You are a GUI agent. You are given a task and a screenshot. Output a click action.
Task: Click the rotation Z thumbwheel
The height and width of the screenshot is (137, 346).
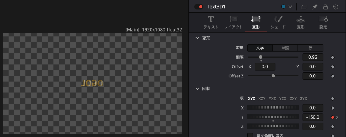tap(273, 126)
